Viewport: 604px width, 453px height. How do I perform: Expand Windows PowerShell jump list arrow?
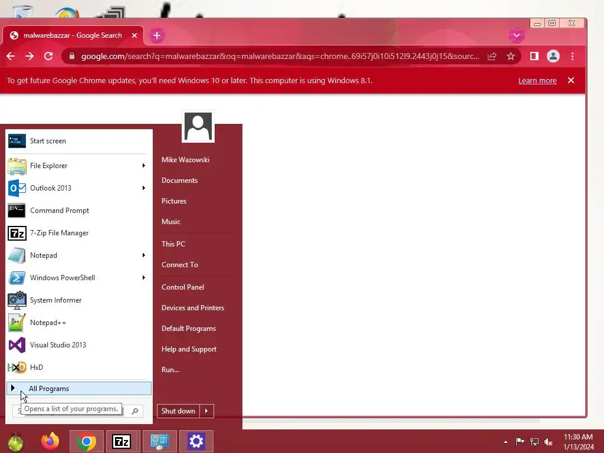144,278
